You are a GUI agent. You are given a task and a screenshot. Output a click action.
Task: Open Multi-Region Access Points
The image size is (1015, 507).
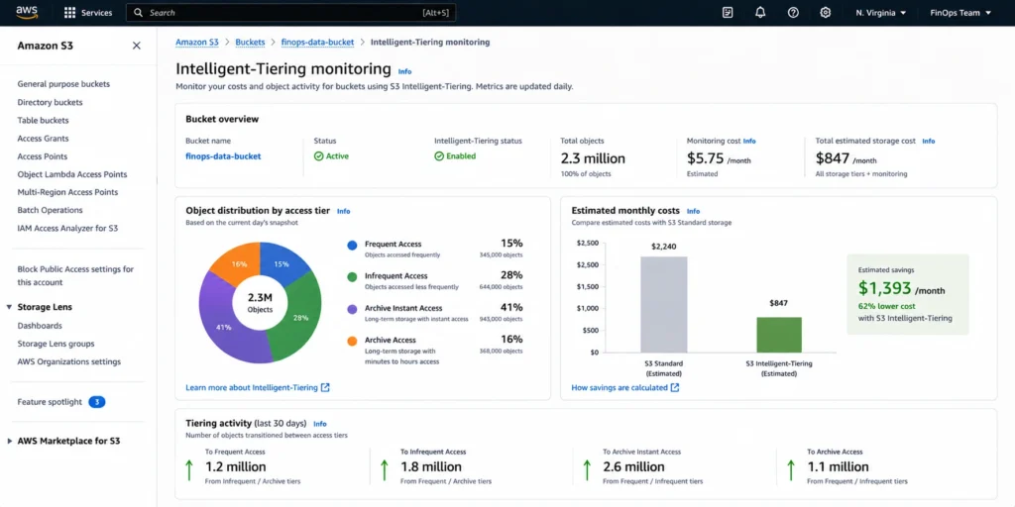pyautogui.click(x=67, y=192)
